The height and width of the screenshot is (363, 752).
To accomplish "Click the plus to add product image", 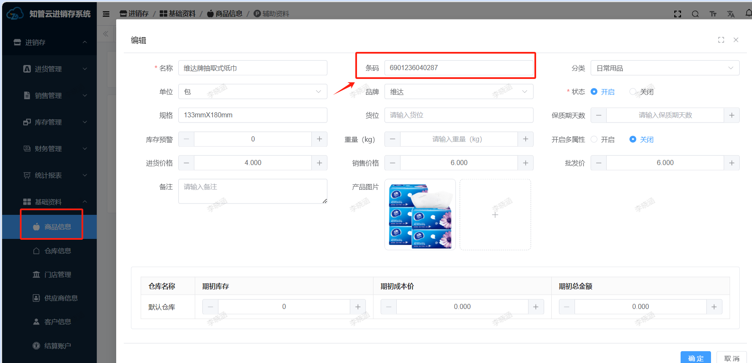I will (495, 215).
